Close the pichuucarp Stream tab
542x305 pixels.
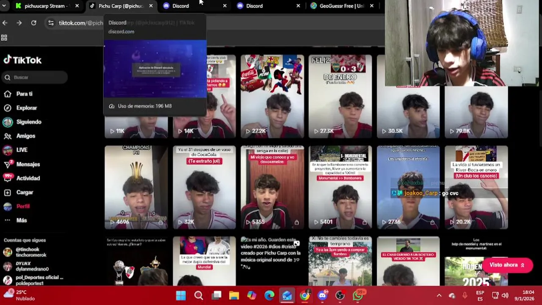(x=77, y=6)
